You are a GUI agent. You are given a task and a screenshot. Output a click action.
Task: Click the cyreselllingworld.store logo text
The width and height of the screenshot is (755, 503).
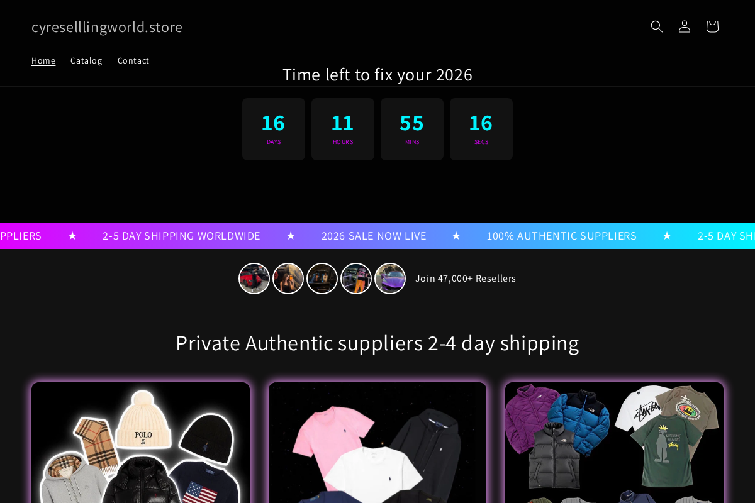(107, 26)
